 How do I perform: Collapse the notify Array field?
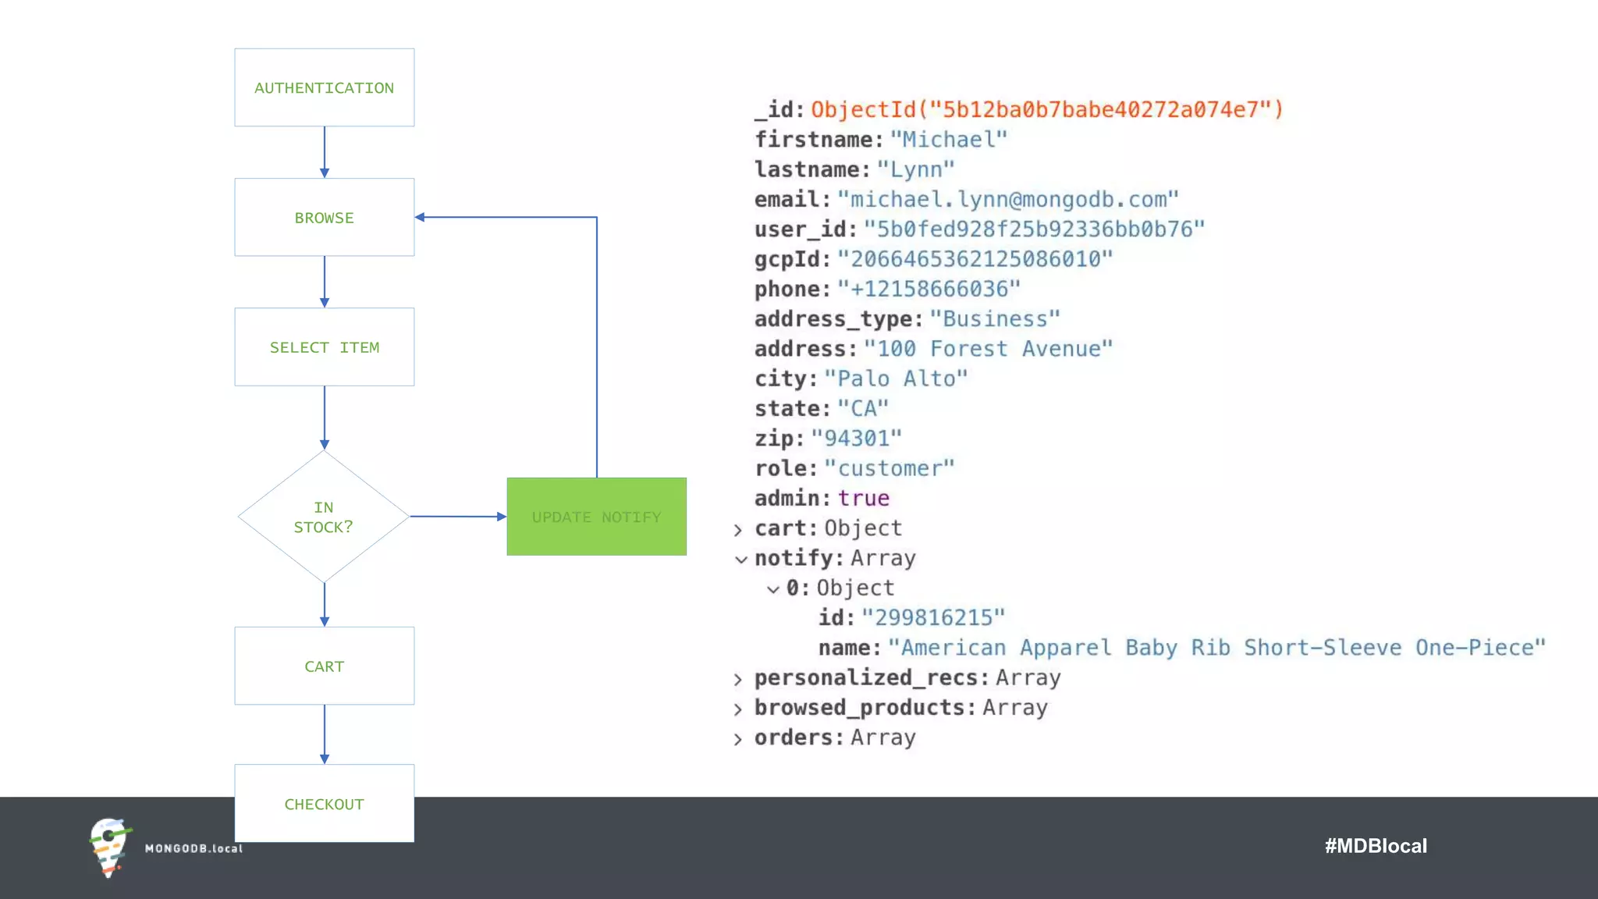(740, 560)
